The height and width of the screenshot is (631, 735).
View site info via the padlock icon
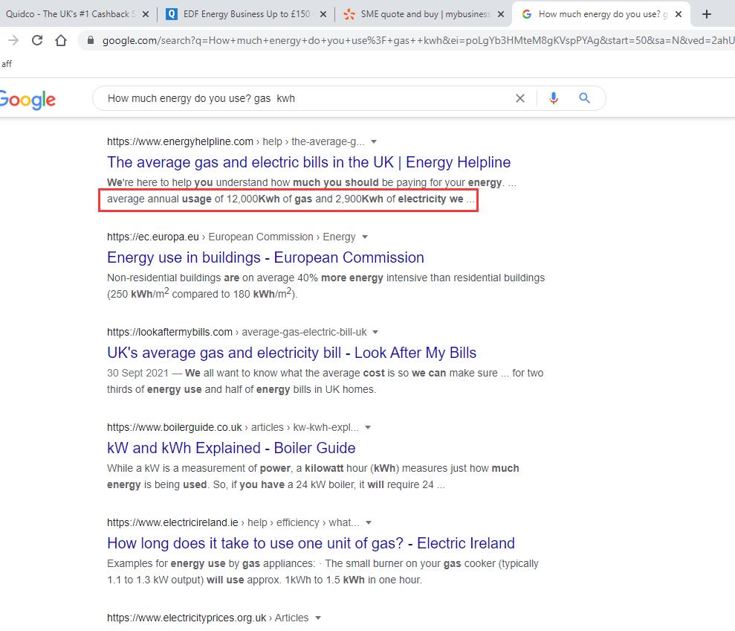pyautogui.click(x=91, y=40)
